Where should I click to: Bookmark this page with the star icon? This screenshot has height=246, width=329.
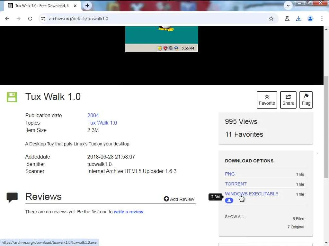click(x=271, y=19)
